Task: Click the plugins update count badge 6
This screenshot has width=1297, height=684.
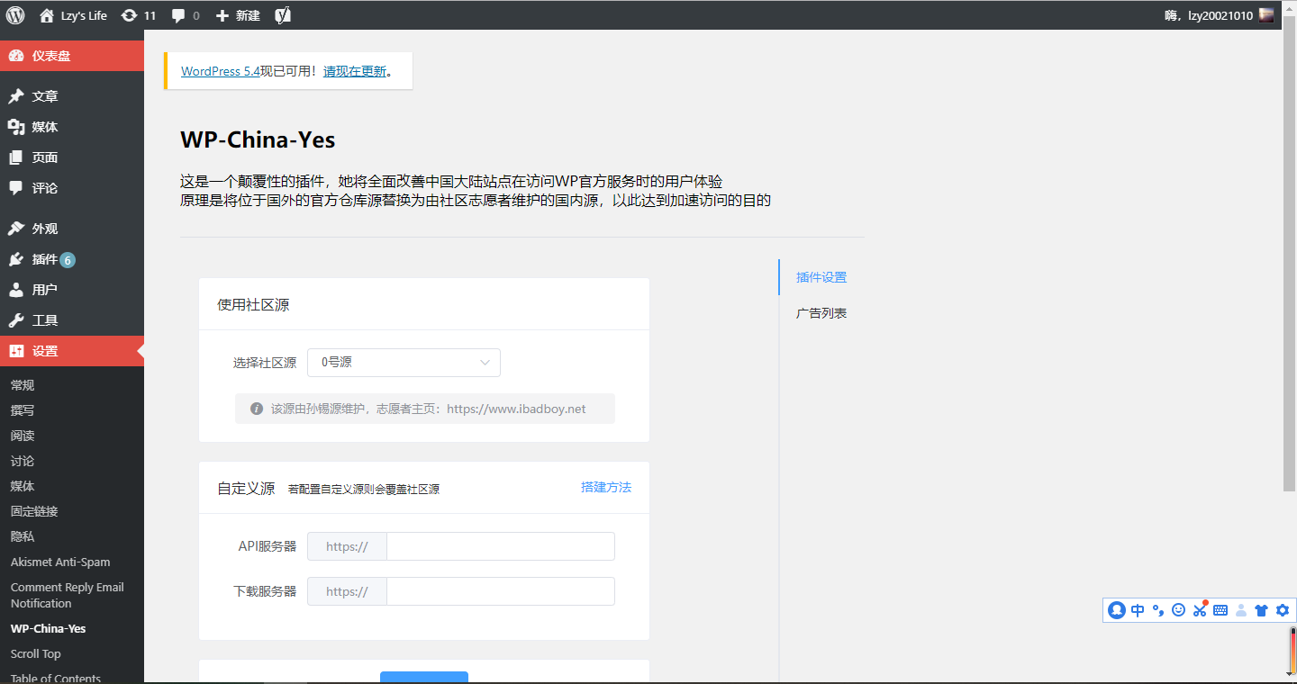Action: click(68, 260)
